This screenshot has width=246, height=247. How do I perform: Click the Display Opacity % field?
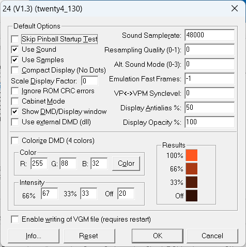coord(209,122)
